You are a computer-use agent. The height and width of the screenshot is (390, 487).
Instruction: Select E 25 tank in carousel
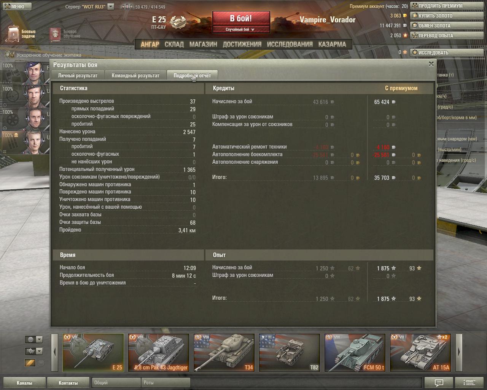coord(93,353)
